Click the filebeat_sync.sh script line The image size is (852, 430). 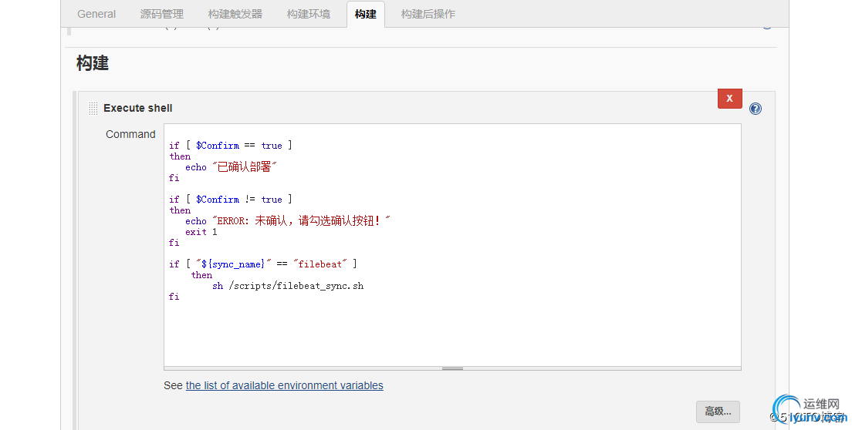click(288, 286)
